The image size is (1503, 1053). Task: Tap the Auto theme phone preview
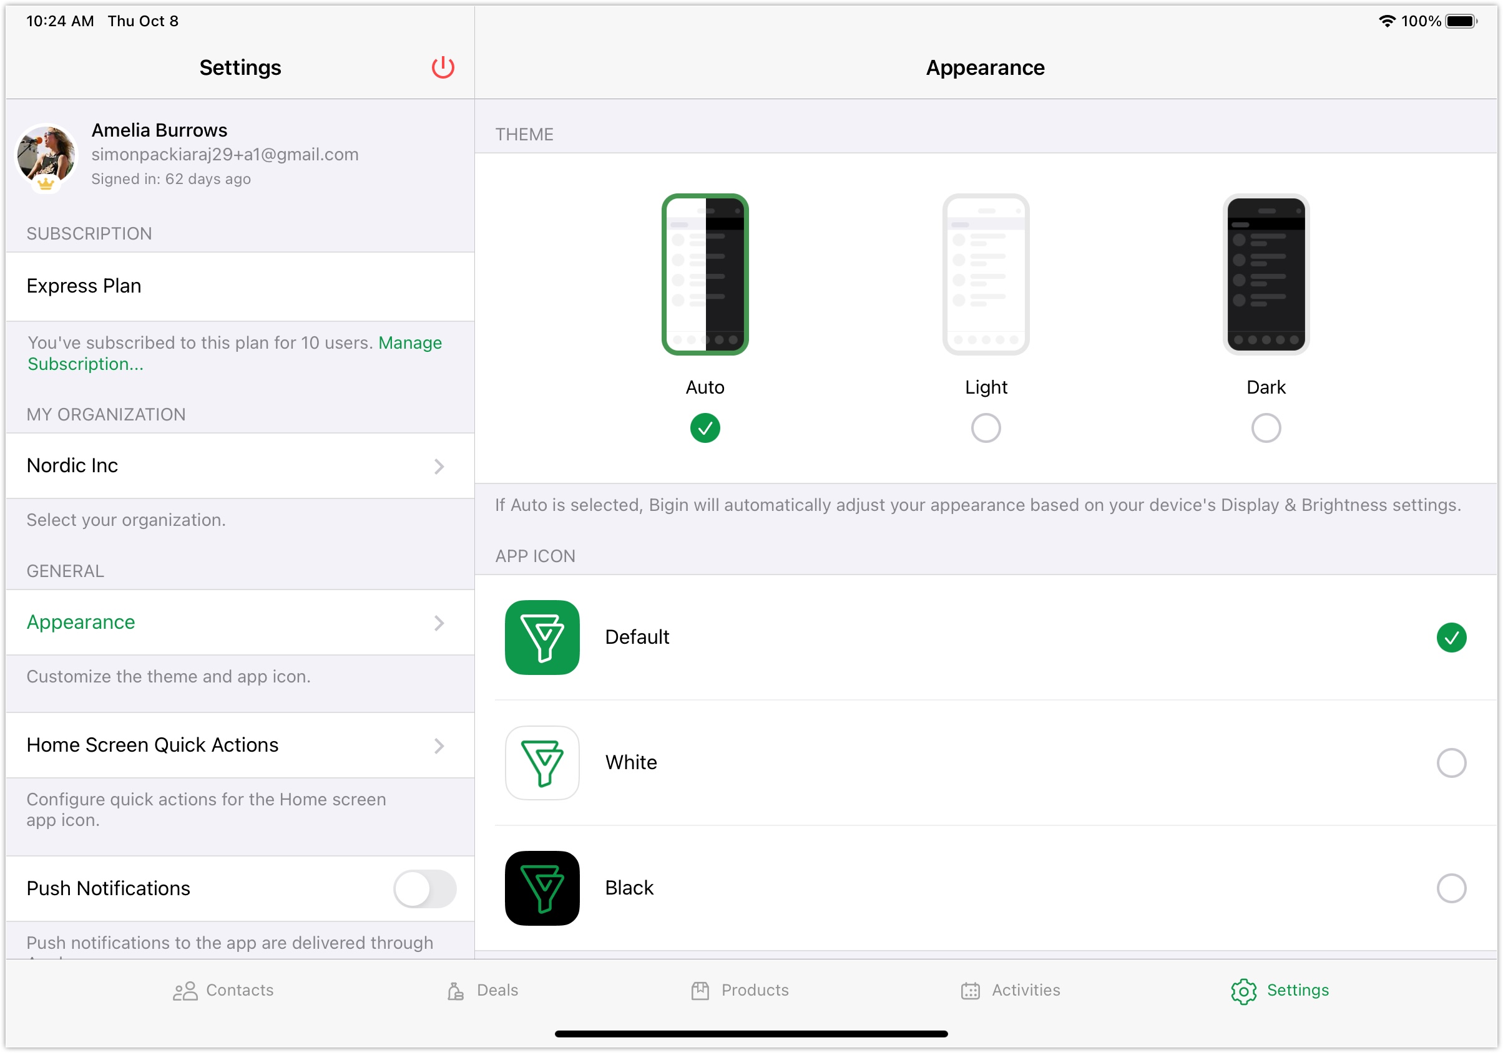tap(704, 274)
